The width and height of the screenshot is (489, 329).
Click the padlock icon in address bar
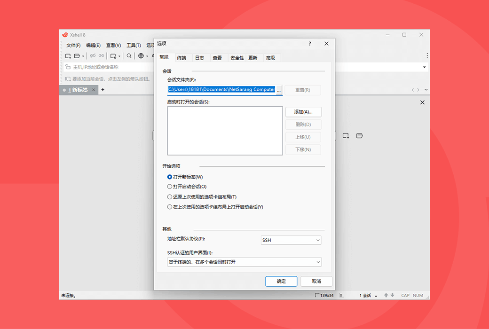(x=68, y=67)
